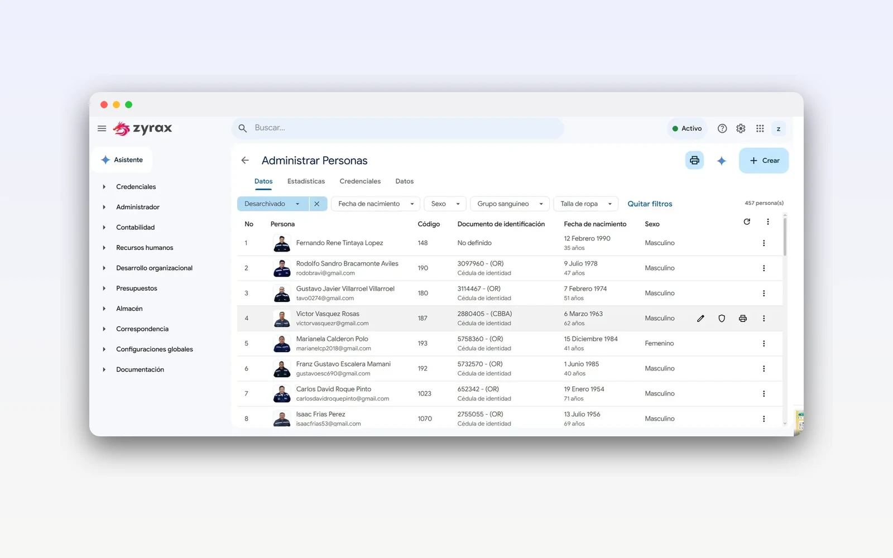This screenshot has width=893, height=558.
Task: Go back with the arrow beside Administrar Personas
Action: (245, 160)
